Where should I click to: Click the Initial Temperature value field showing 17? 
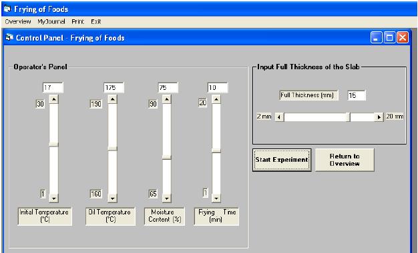(53, 87)
